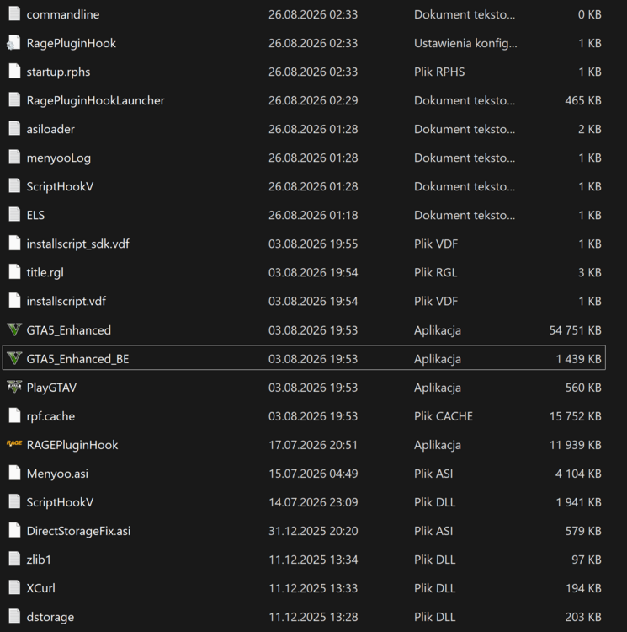Click the GTA5_Enhanced_BE application V icon
The image size is (627, 632).
point(14,358)
